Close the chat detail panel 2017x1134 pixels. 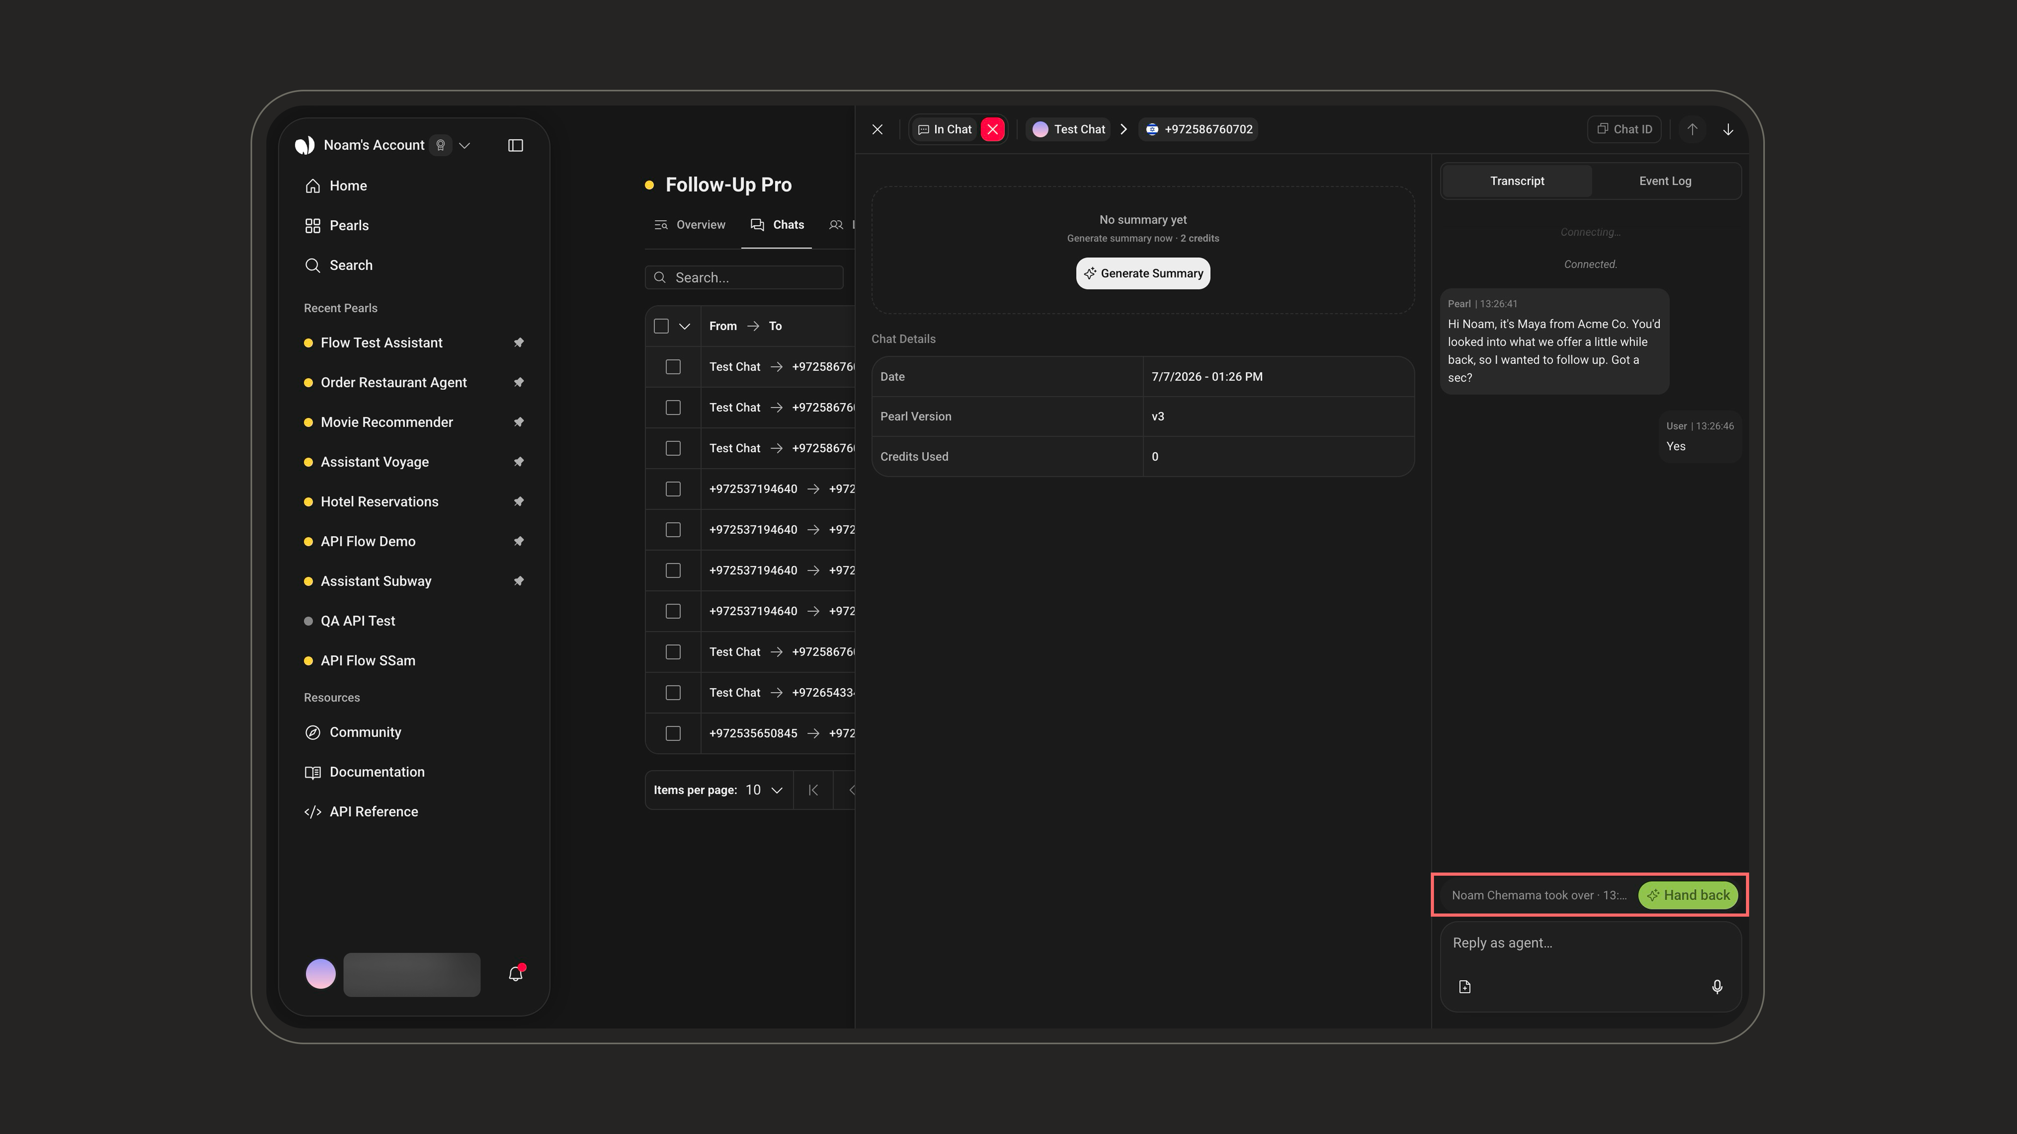[x=878, y=130]
